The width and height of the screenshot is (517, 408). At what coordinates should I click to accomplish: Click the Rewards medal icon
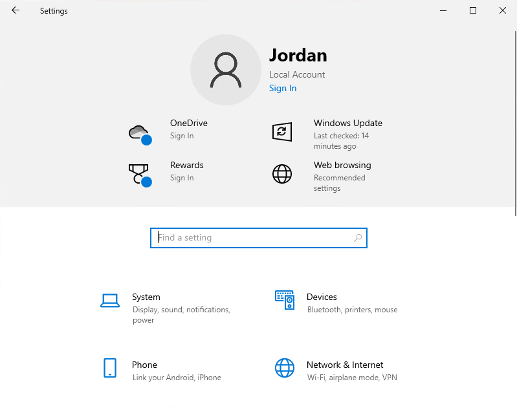pos(139,174)
